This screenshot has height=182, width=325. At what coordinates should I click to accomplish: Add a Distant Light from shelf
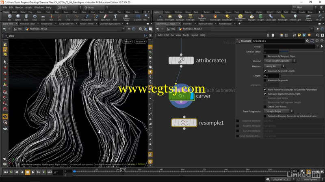pos(227,17)
